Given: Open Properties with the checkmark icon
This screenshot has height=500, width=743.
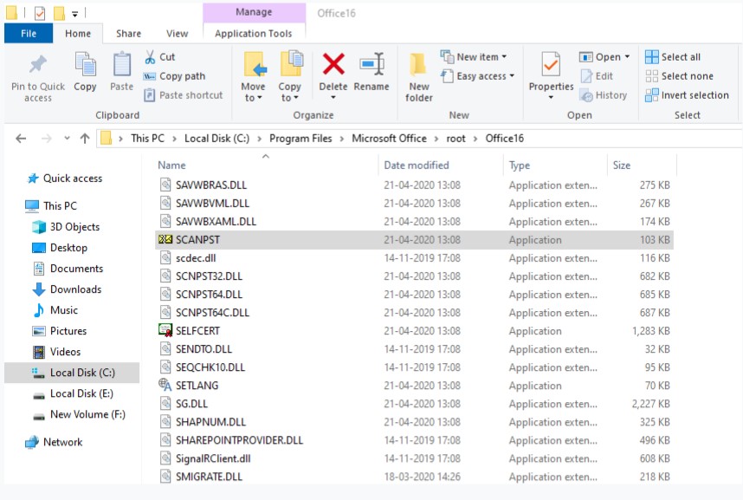Looking at the screenshot, I should tap(551, 66).
